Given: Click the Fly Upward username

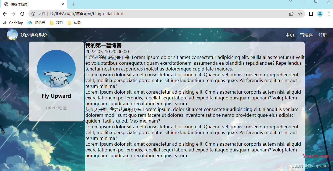Looking at the screenshot, I should (x=56, y=96).
